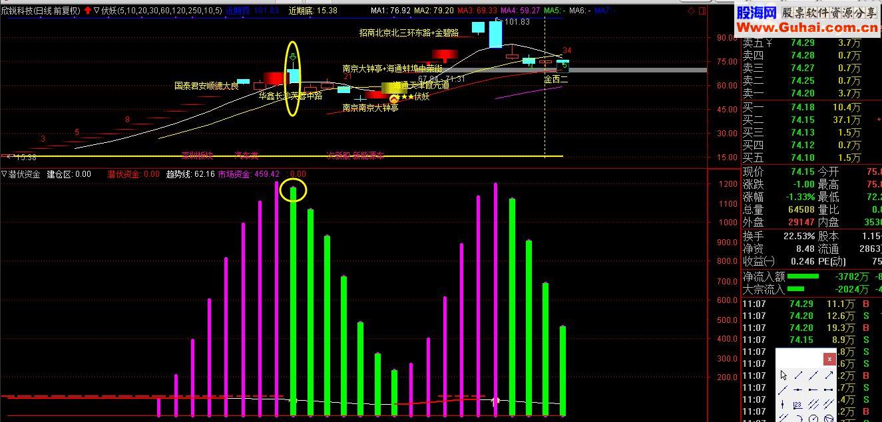This screenshot has width=882, height=422.
Task: Click 近期底: 15.38 label
Action: click(x=313, y=11)
